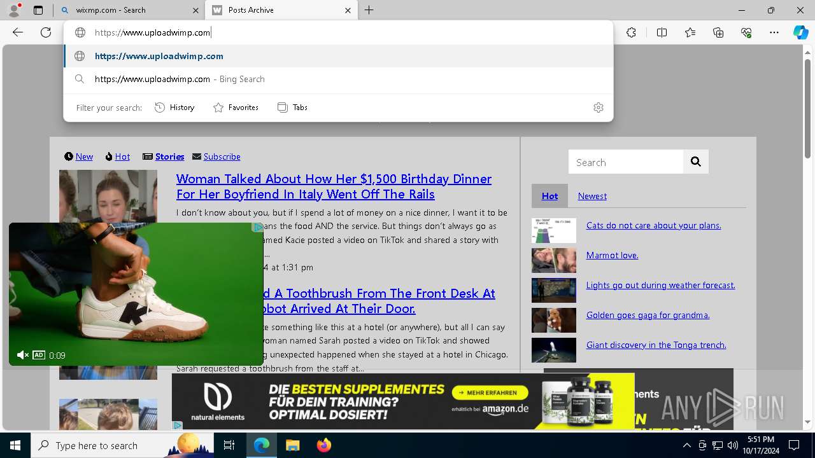The height and width of the screenshot is (458, 815).
Task: Click the new tab plus button
Action: 369,10
